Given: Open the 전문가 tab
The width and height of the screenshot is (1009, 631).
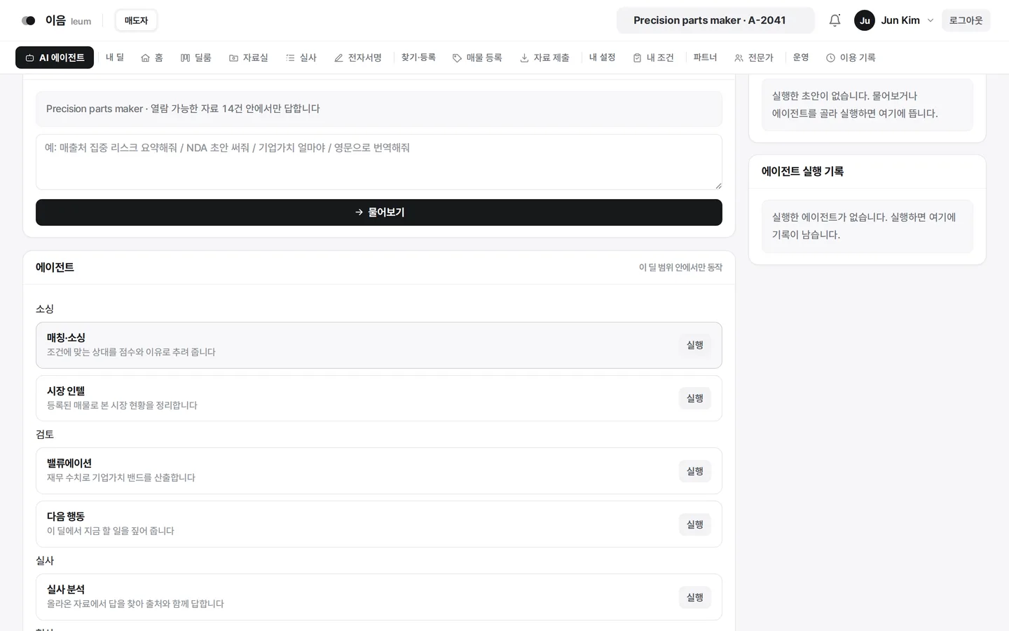Looking at the screenshot, I should tap(754, 57).
